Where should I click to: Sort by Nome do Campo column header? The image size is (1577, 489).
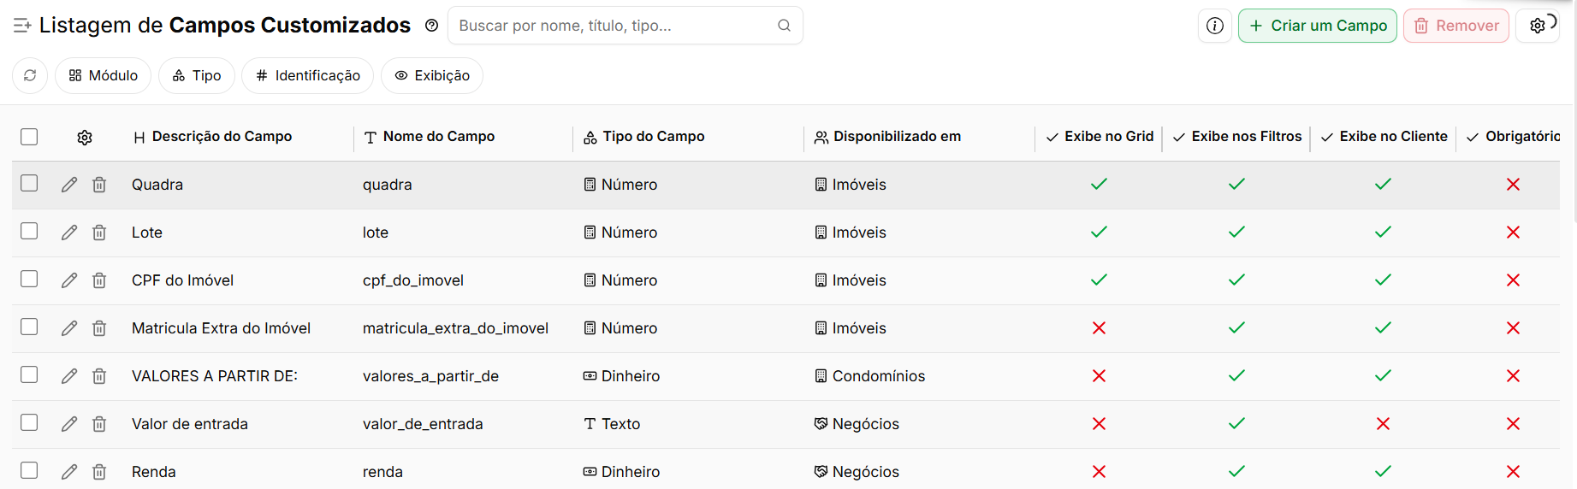point(430,137)
